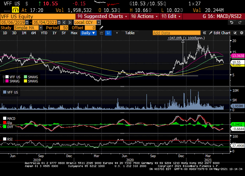The height and width of the screenshot is (176, 245).
Task: Select the 5Y range tab
Action: [64, 33]
